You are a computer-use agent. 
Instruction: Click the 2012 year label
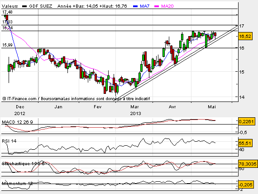(20, 114)
